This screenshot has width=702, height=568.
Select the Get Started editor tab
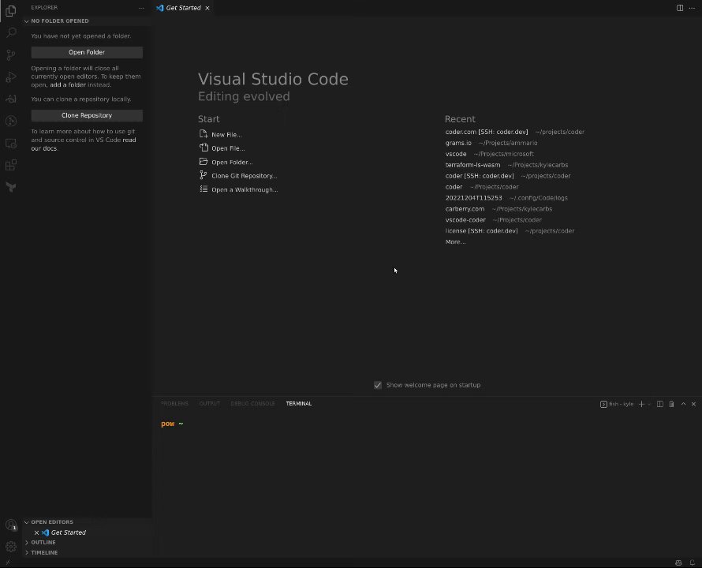pos(184,8)
